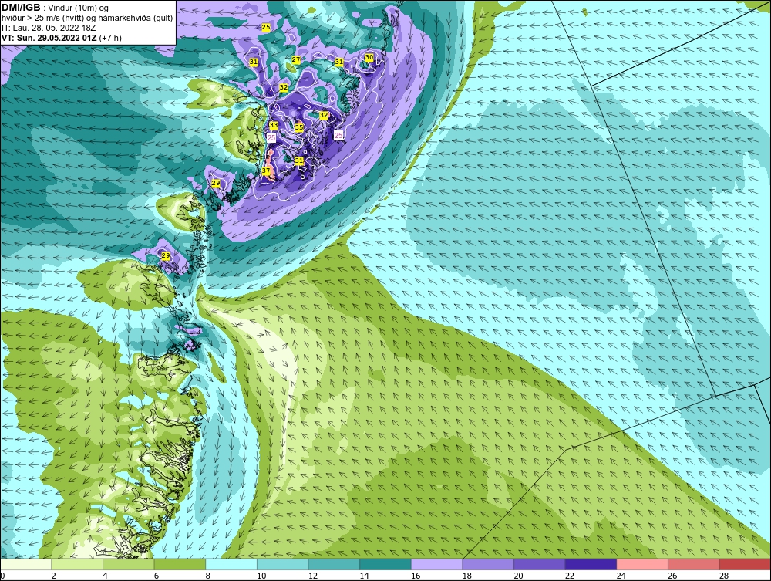The width and height of the screenshot is (771, 581).
Task: Click the red 28+ m/s legend swatch
Action: pos(745,564)
